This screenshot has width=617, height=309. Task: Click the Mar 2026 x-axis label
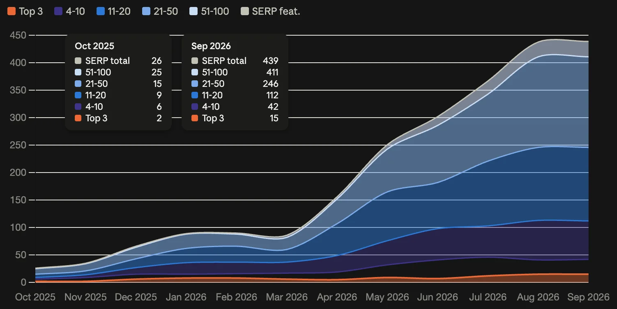pos(287,297)
